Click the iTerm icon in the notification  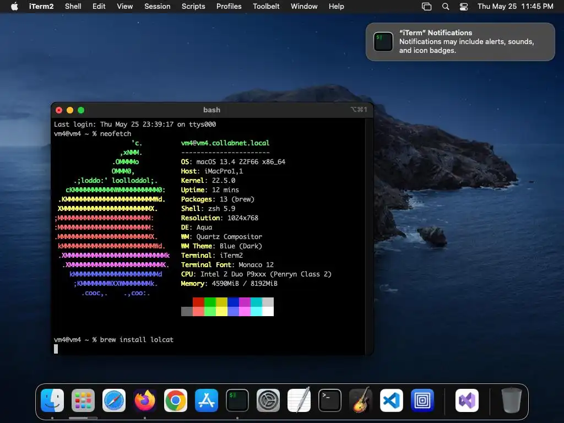[x=383, y=42]
